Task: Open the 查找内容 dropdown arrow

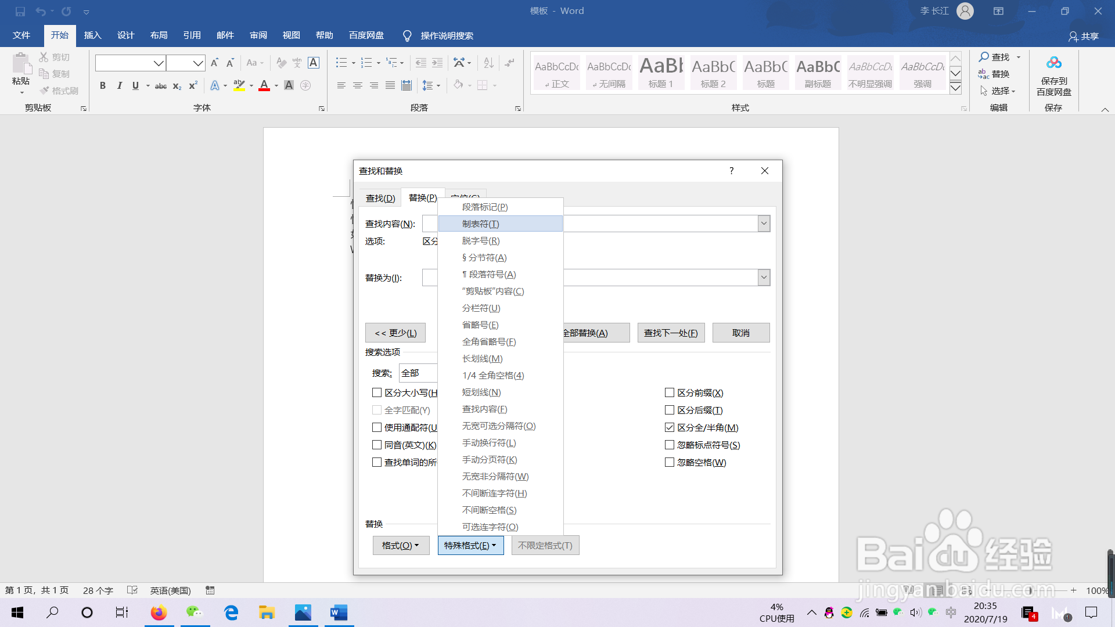Action: pos(764,223)
